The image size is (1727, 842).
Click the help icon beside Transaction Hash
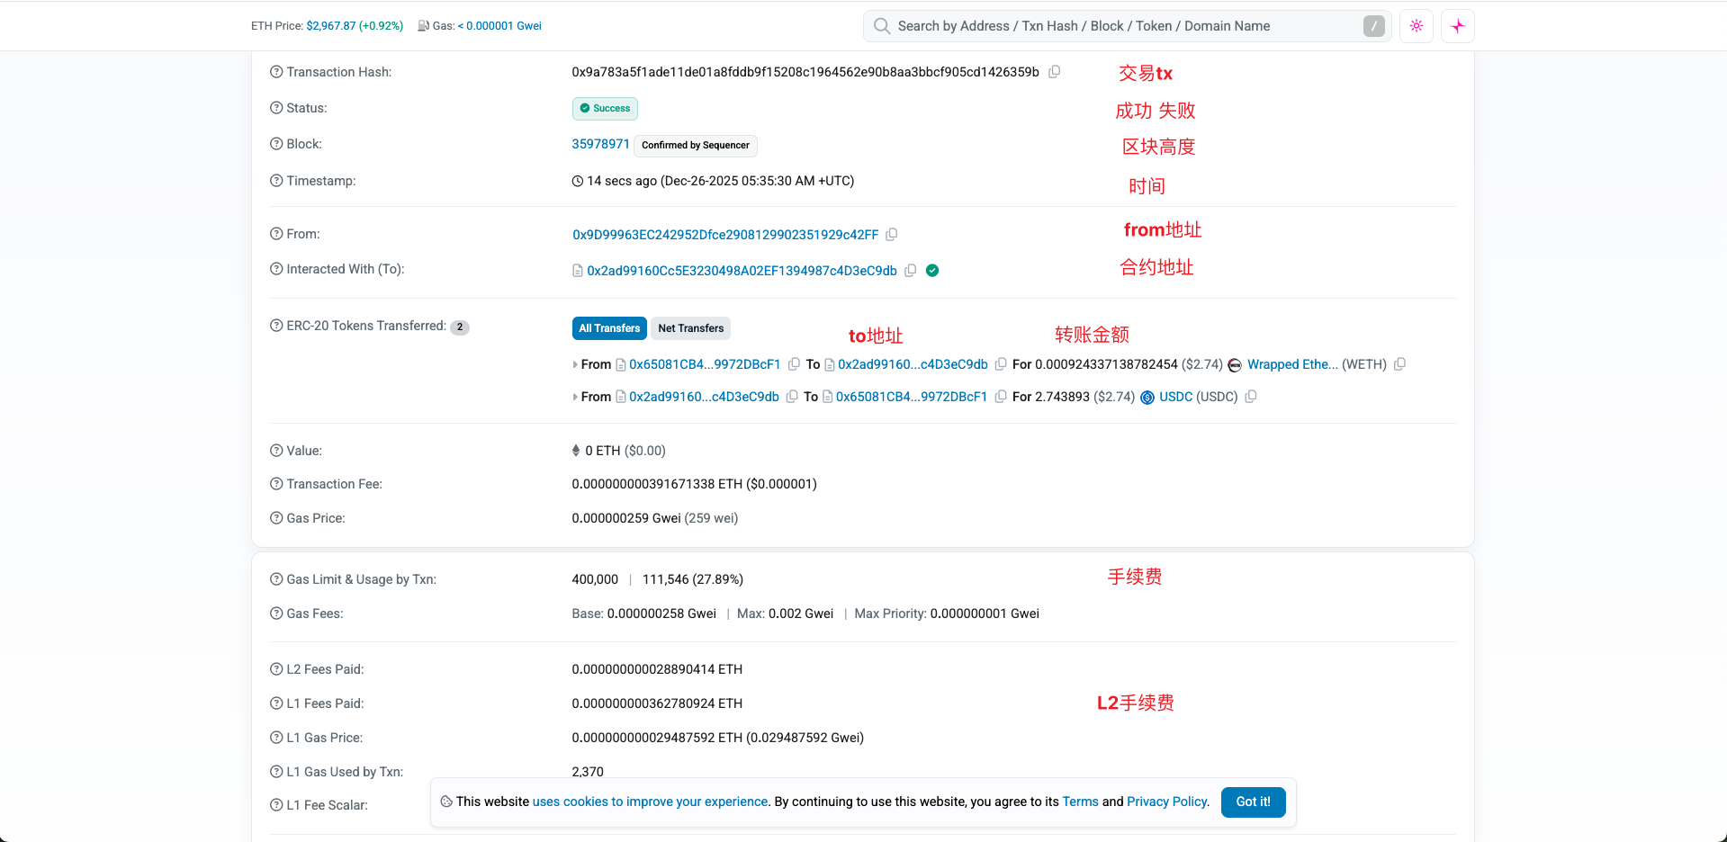pyautogui.click(x=276, y=72)
